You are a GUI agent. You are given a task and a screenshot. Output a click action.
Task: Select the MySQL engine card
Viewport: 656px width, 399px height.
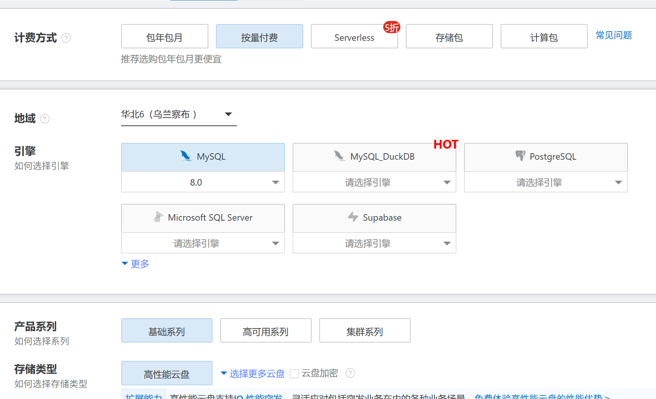(203, 157)
